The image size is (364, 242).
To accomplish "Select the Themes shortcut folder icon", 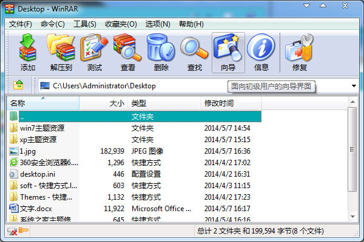I will tap(14, 197).
